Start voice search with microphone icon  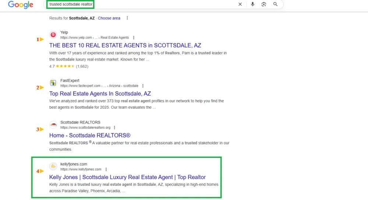(x=252, y=4)
